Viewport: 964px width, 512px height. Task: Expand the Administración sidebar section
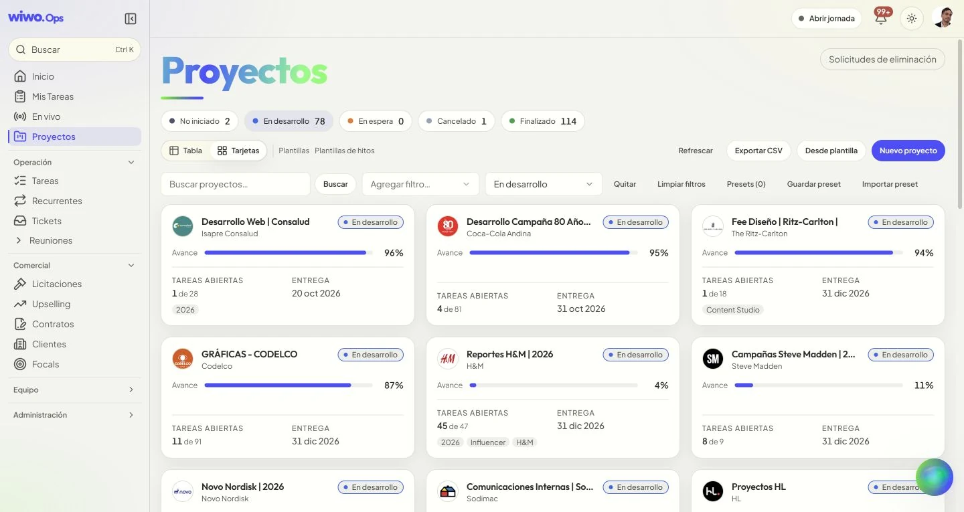point(75,415)
